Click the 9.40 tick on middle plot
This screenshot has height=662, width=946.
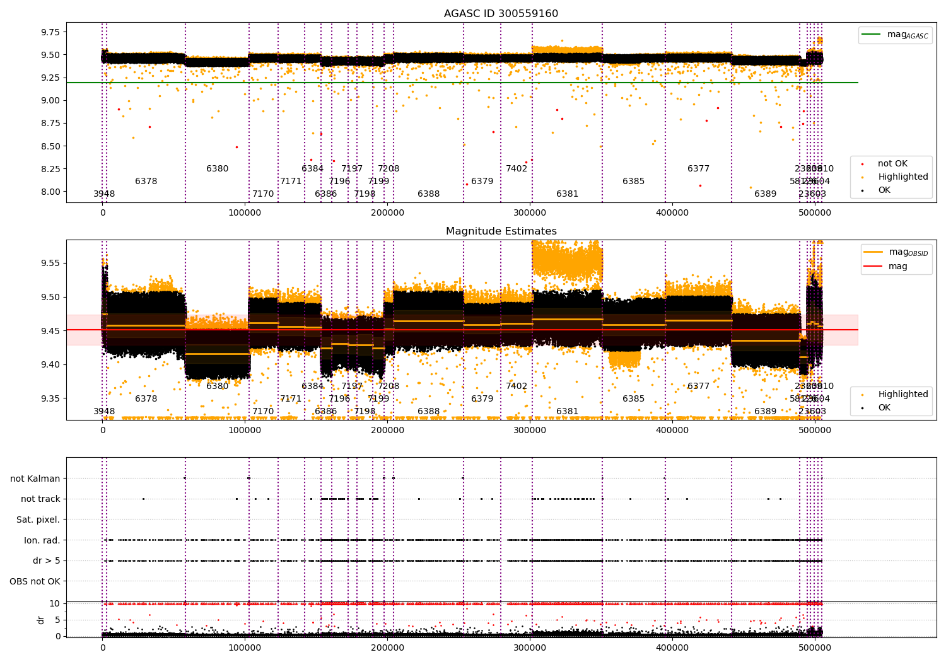[x=50, y=365]
